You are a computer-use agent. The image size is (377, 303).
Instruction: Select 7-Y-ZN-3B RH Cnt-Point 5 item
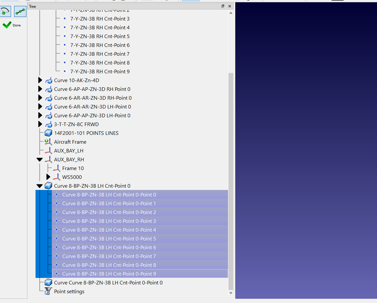(x=100, y=36)
